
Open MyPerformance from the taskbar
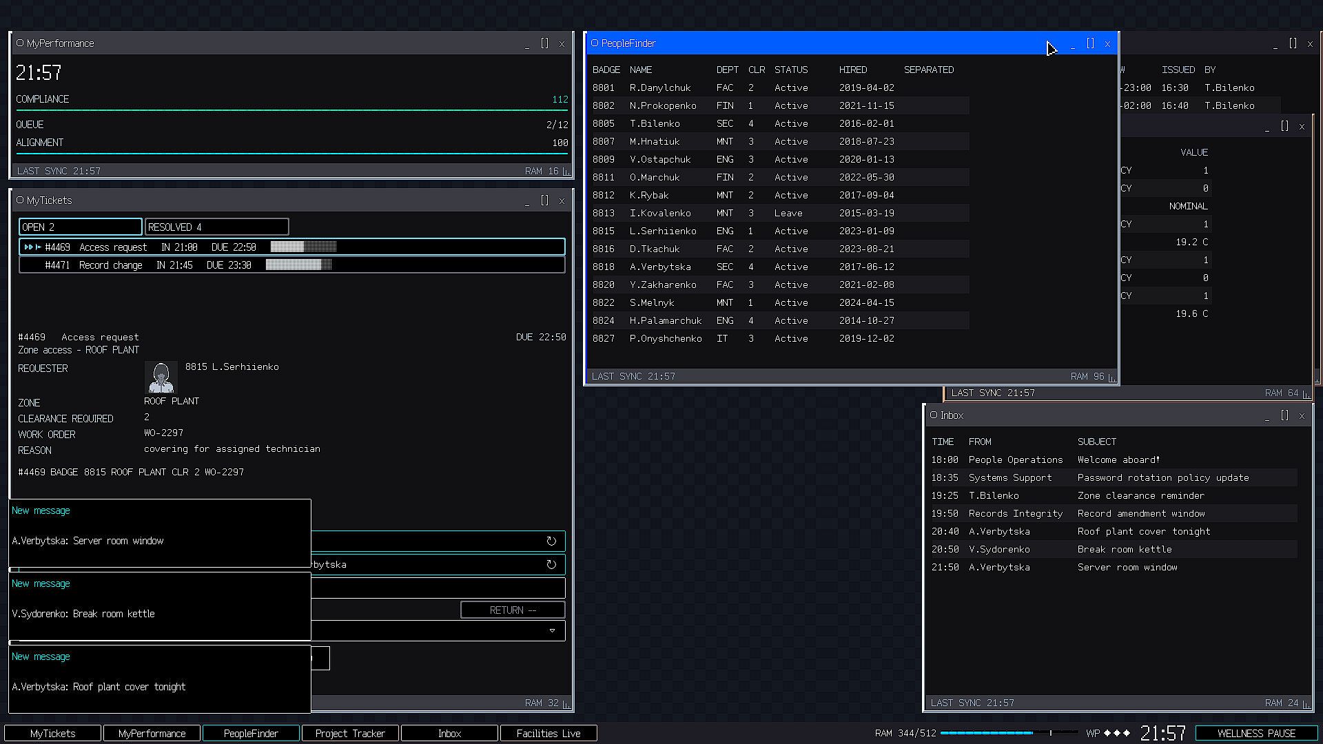(x=152, y=733)
